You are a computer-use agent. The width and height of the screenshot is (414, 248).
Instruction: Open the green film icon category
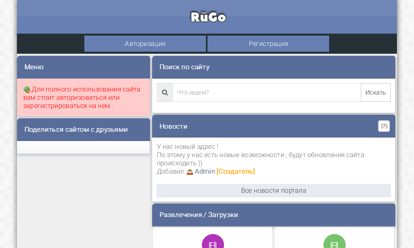click(x=334, y=243)
